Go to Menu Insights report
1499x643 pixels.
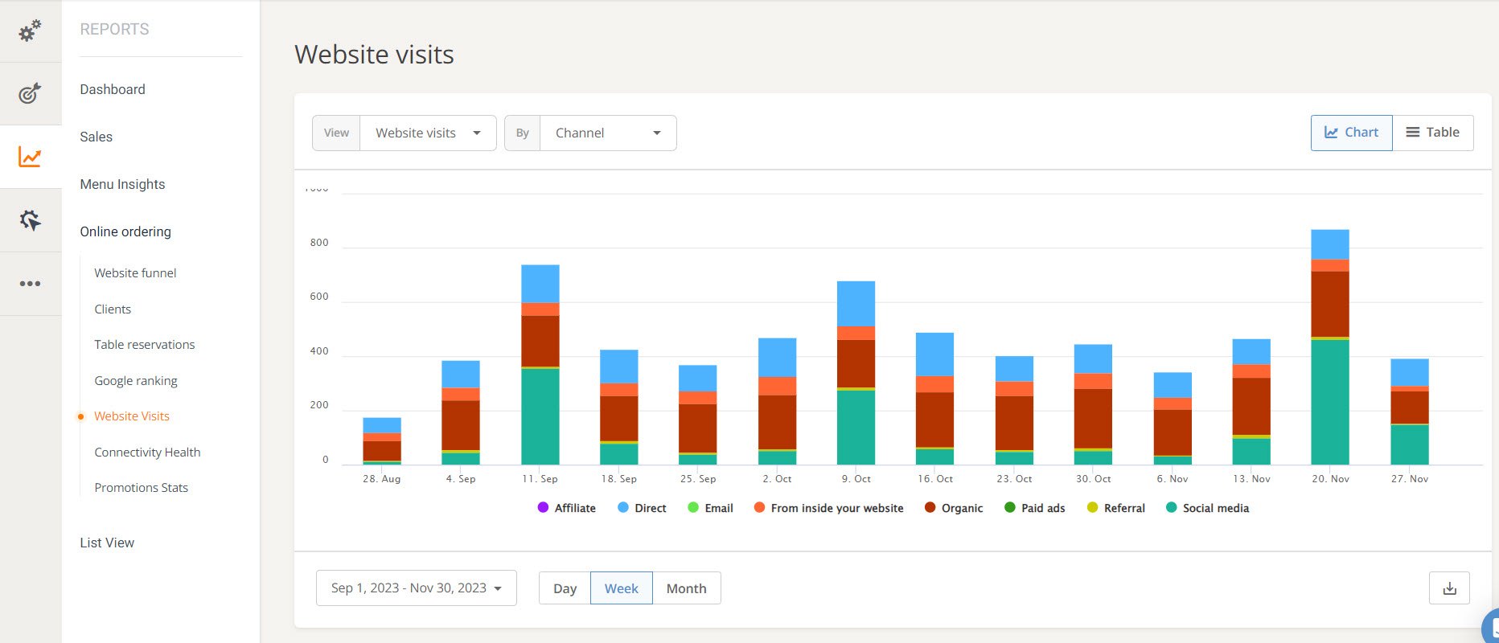click(122, 184)
